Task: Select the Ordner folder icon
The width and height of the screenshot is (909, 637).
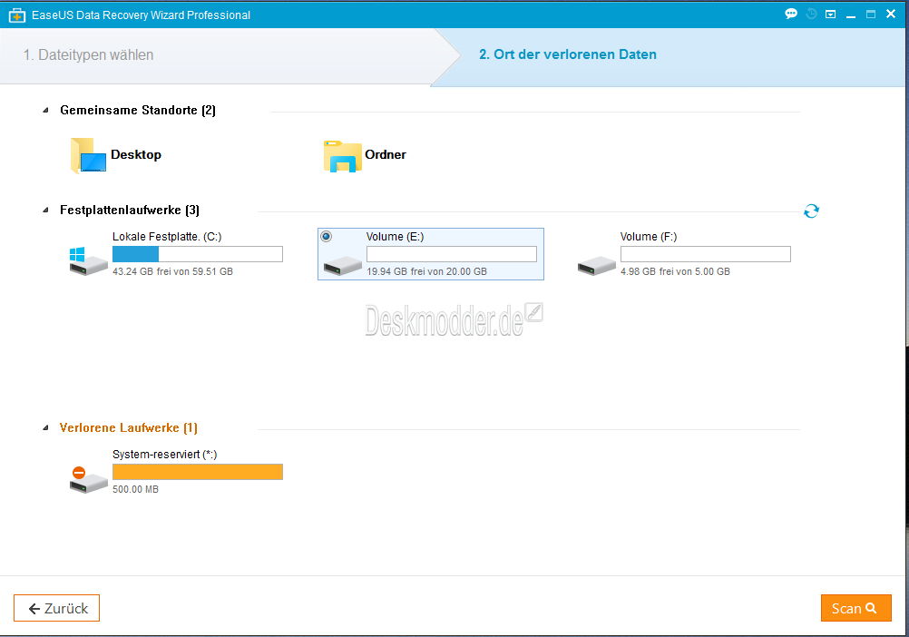Action: click(342, 156)
